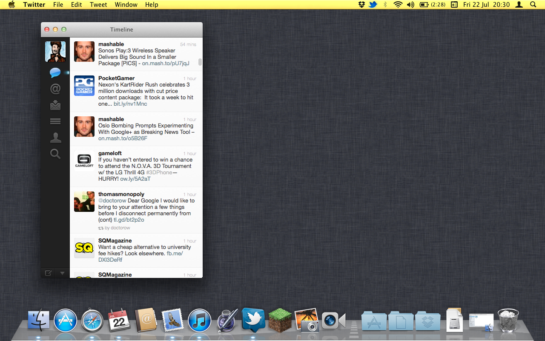
Task: Open the Lists tab in sidebar
Action: 55,121
